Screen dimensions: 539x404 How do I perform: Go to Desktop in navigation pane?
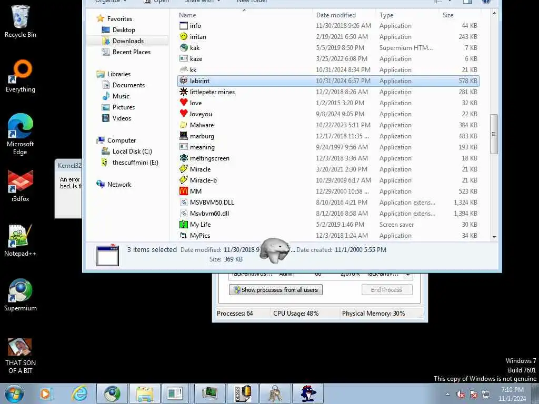[x=123, y=30]
